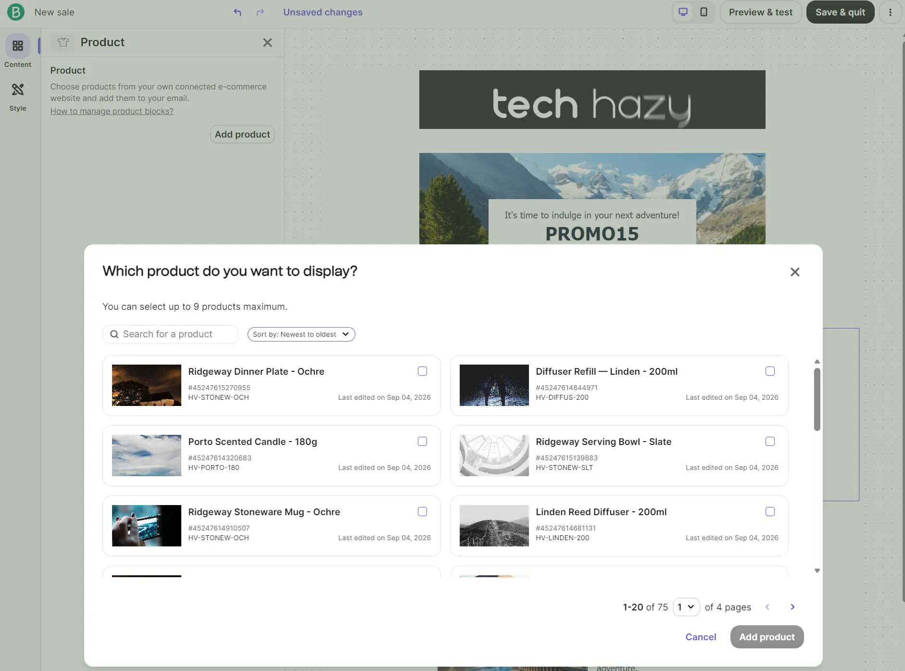Open the Content sidebar tab
The height and width of the screenshot is (671, 905).
click(x=18, y=51)
